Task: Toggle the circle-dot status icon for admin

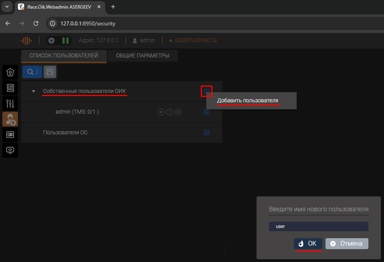Action: pos(161,112)
